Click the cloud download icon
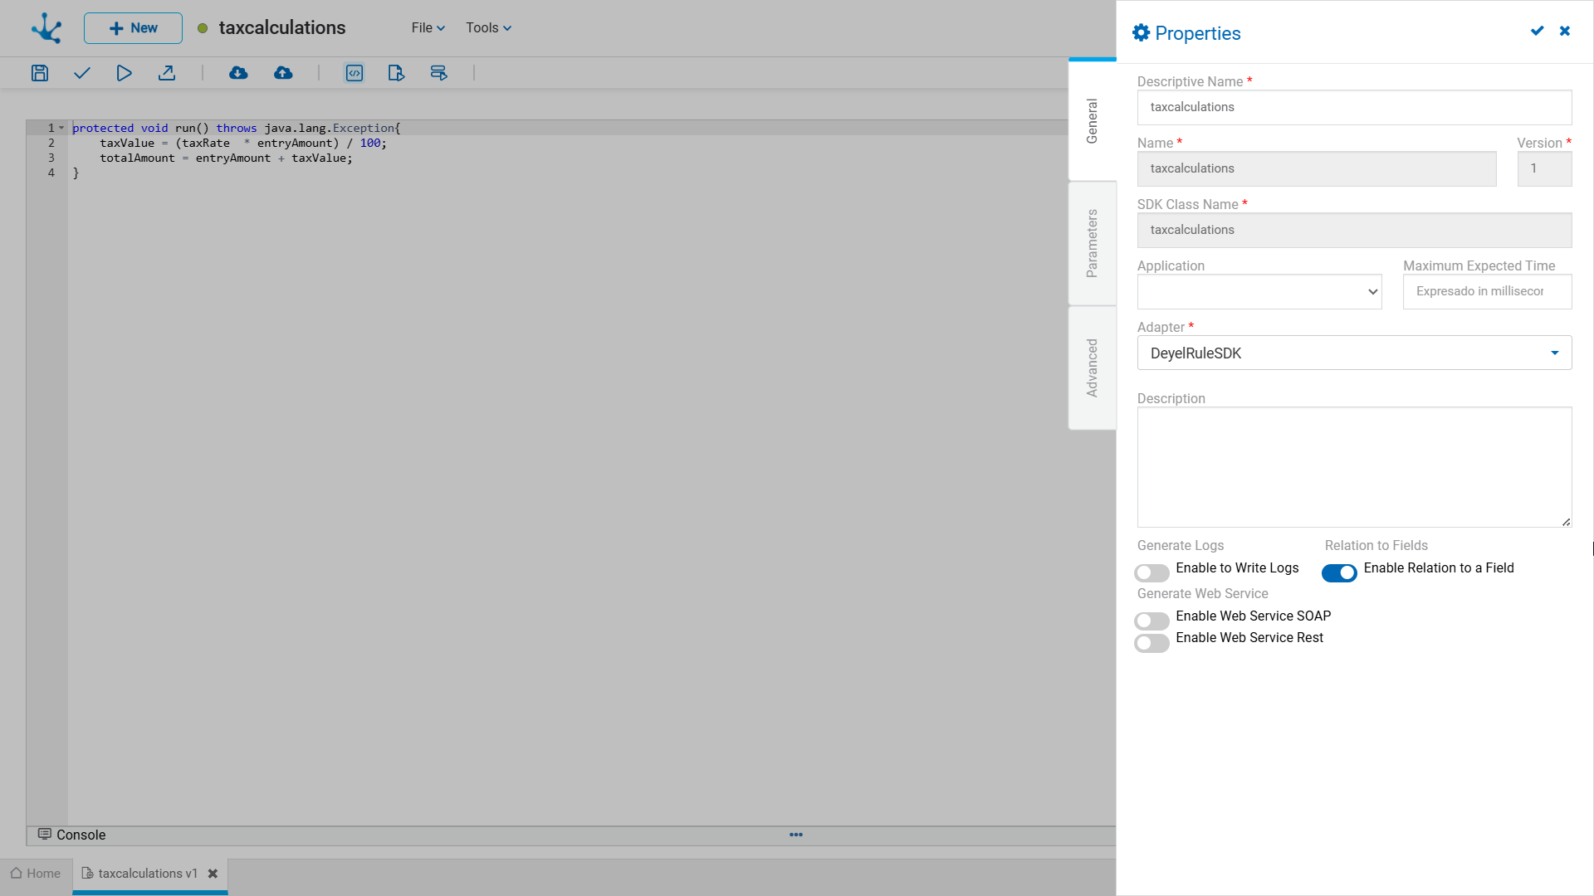 [x=238, y=73]
